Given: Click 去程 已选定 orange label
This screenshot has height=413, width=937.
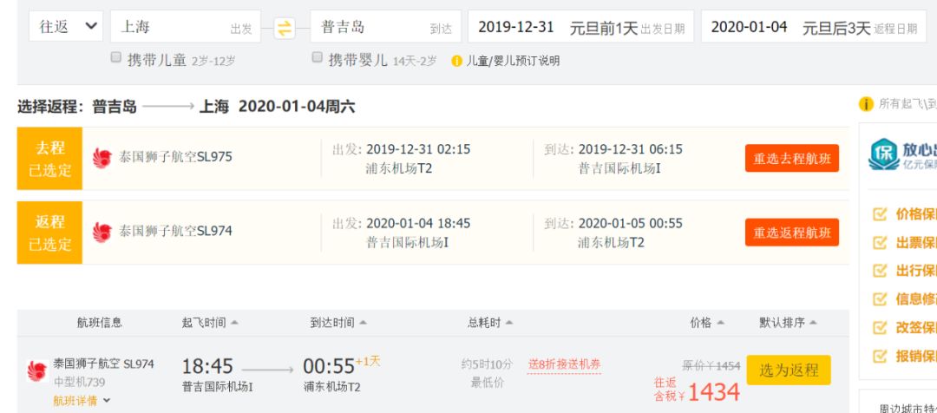Looking at the screenshot, I should 49,159.
